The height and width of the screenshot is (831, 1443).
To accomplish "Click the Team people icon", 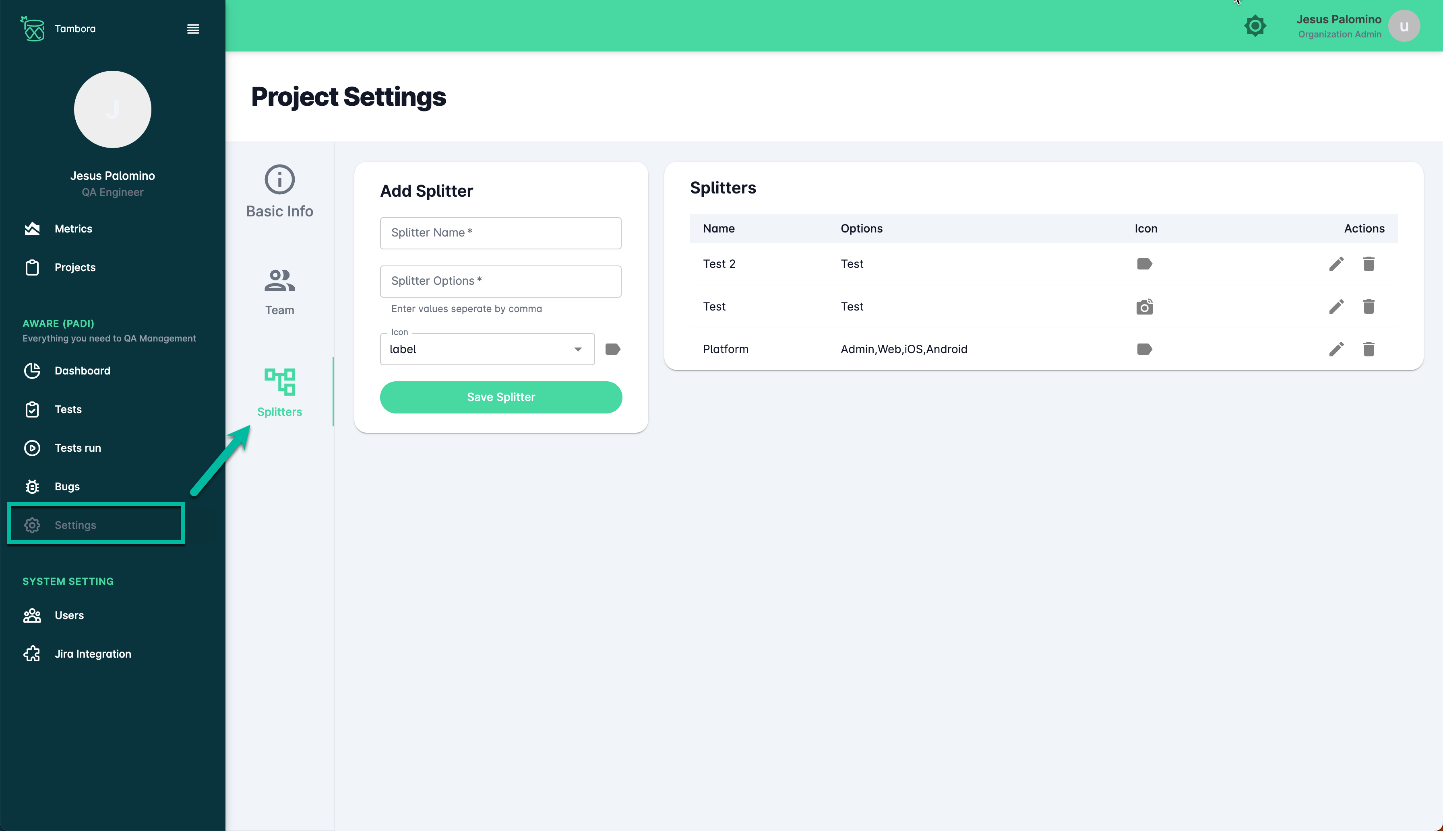I will click(279, 280).
